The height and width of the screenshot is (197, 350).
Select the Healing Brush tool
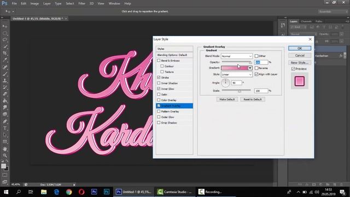[5, 67]
